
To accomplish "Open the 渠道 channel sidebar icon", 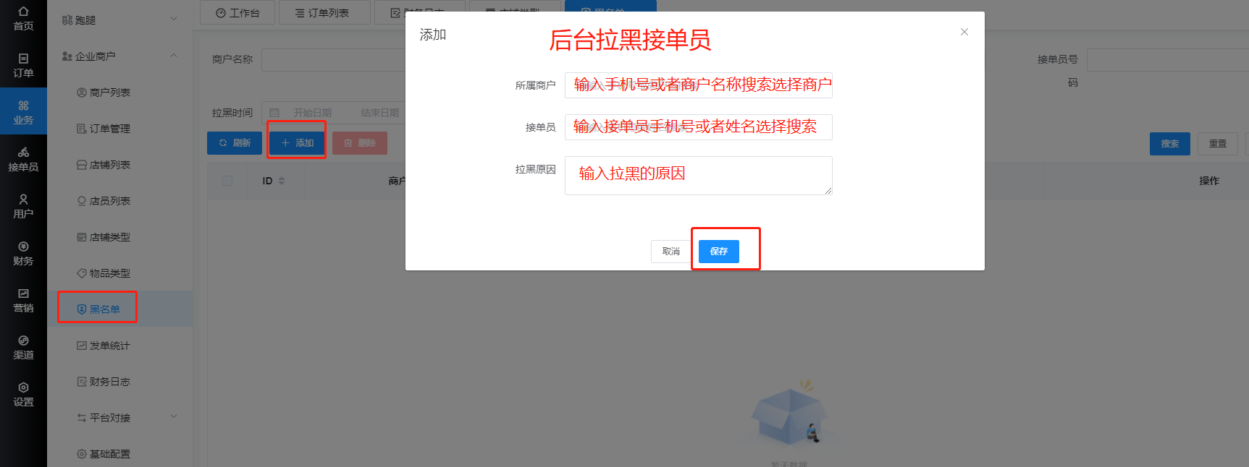I will tap(23, 347).
